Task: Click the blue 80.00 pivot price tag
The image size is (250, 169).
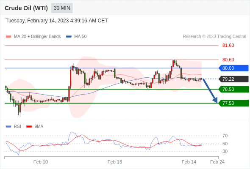Action: tap(233, 68)
